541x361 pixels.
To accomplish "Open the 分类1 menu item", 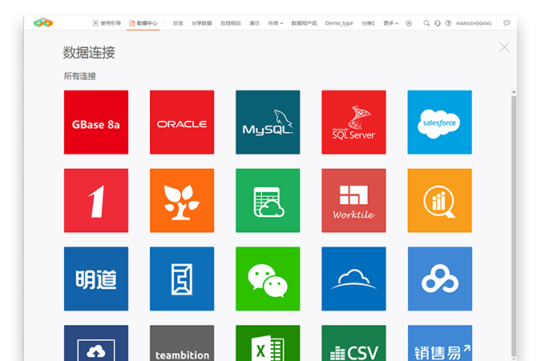I will pos(368,23).
